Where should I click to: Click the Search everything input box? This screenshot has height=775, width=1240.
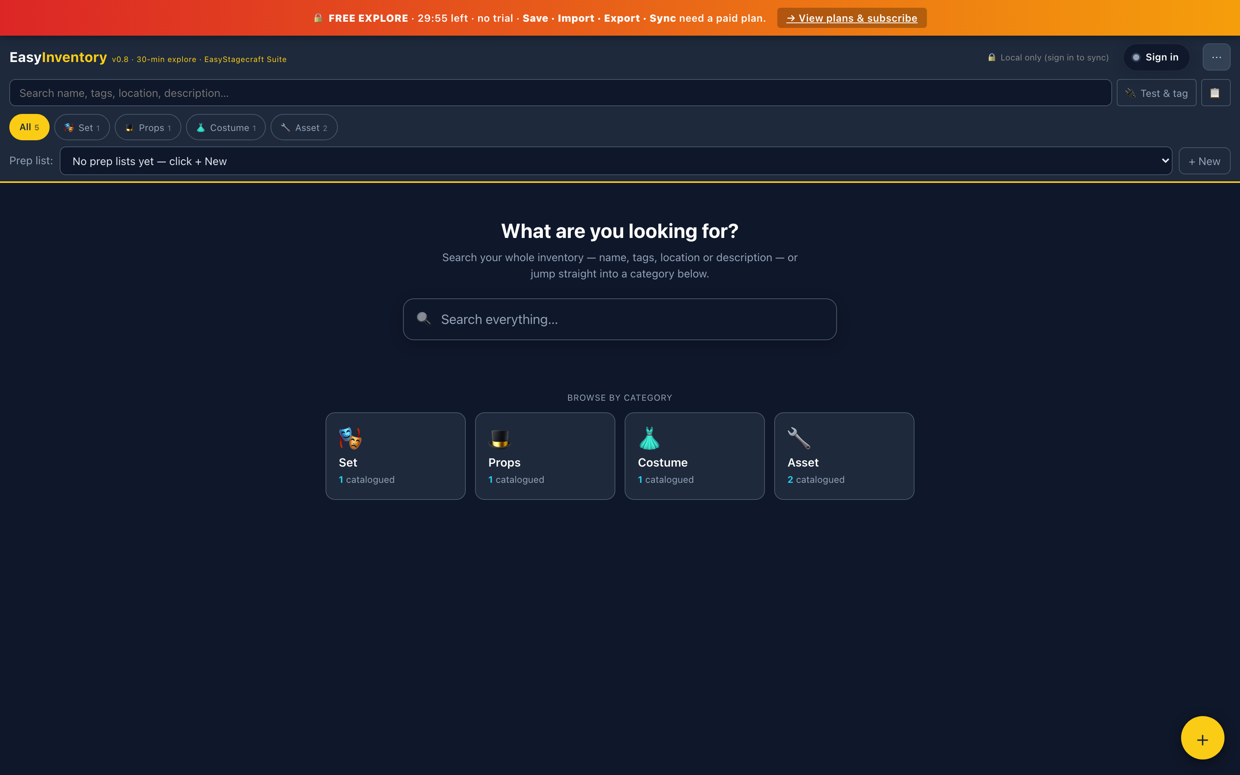point(620,319)
